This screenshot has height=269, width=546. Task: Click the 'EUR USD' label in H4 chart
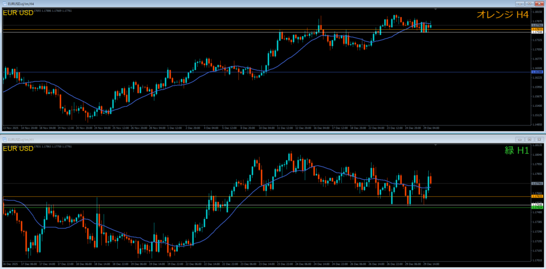tap(18, 13)
